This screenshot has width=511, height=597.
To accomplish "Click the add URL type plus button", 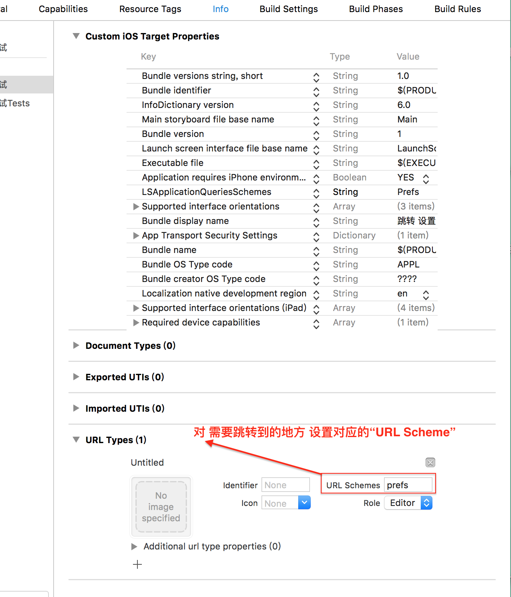I will pos(137,564).
